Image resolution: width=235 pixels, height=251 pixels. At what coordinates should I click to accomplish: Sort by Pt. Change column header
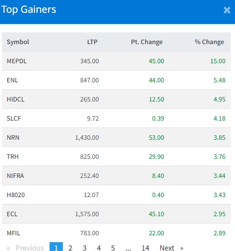147,42
